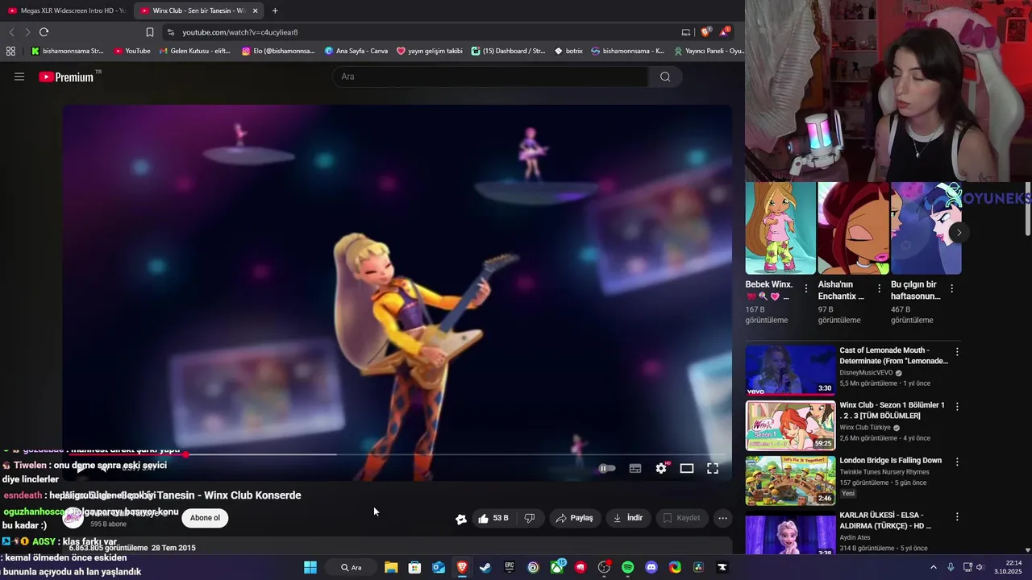This screenshot has height=580, width=1032.
Task: Click the Abone ol subscribe button
Action: coord(205,518)
